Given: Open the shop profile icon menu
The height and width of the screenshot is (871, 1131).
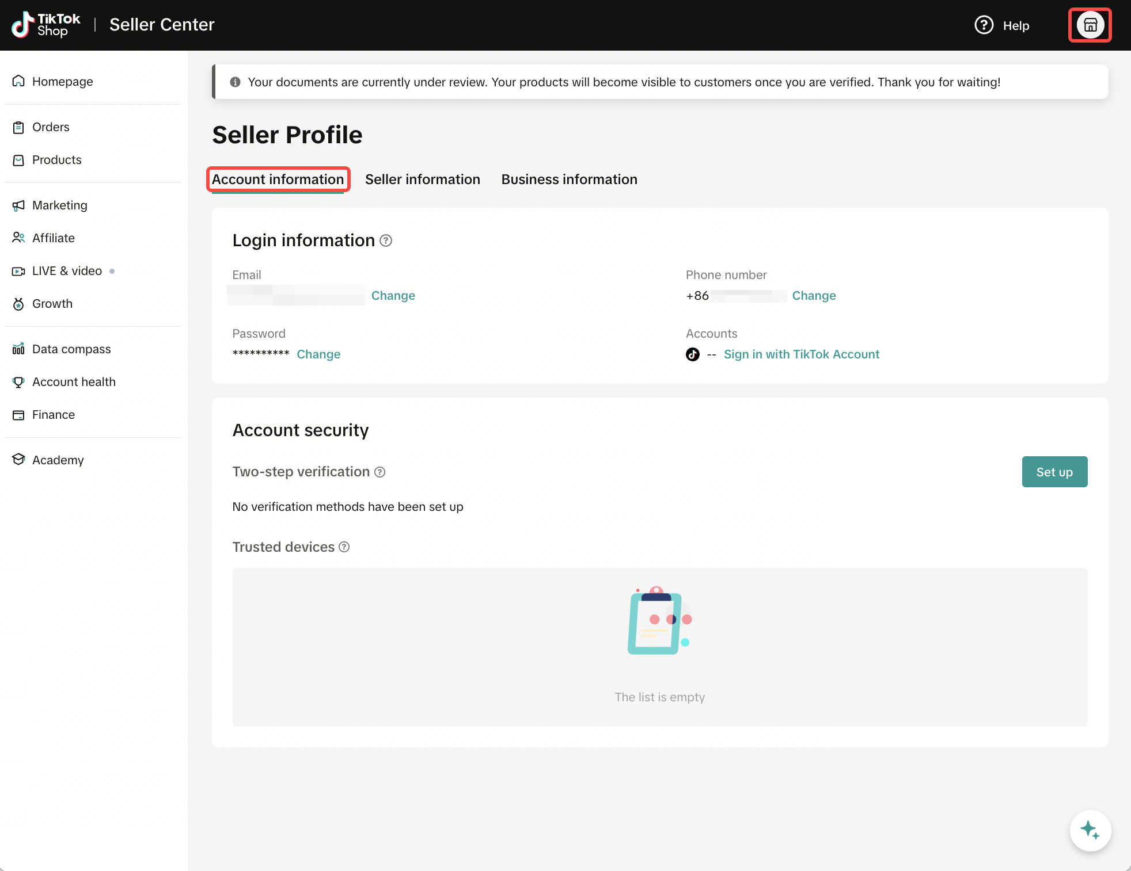Looking at the screenshot, I should (x=1090, y=25).
